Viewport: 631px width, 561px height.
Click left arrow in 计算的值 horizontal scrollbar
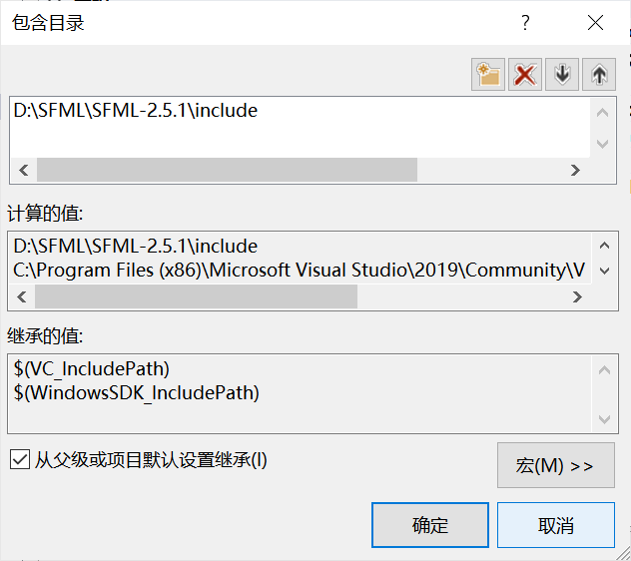click(x=22, y=297)
